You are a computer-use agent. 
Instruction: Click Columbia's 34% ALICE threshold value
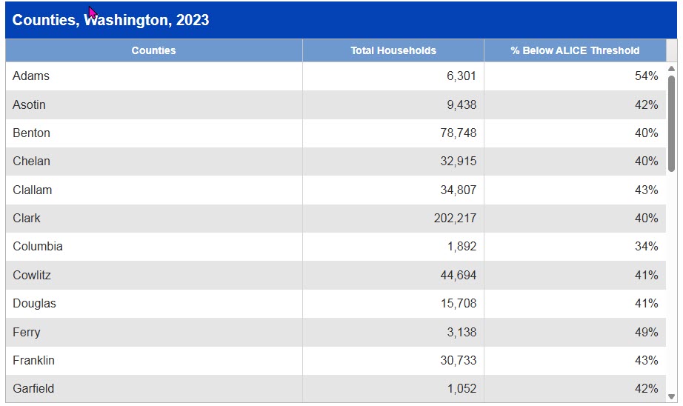click(646, 247)
